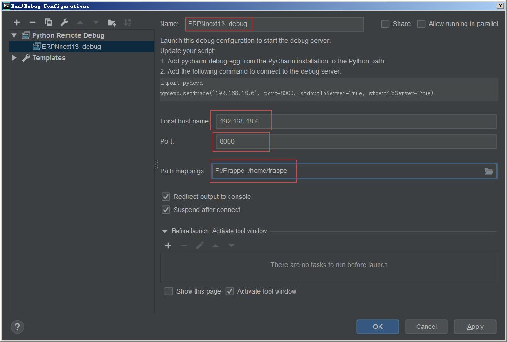This screenshot has height=342, width=507.
Task: Click the no tasks before launch area
Action: [329, 268]
